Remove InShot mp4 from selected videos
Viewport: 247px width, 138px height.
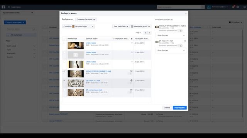click(x=185, y=26)
